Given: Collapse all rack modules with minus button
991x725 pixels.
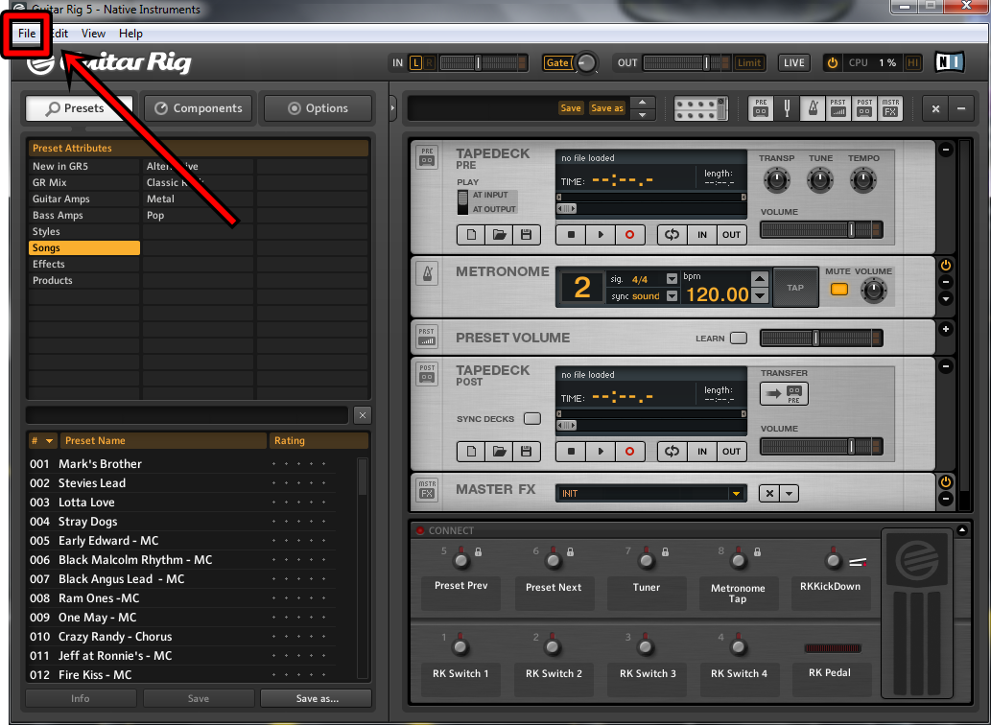Looking at the screenshot, I should [960, 108].
